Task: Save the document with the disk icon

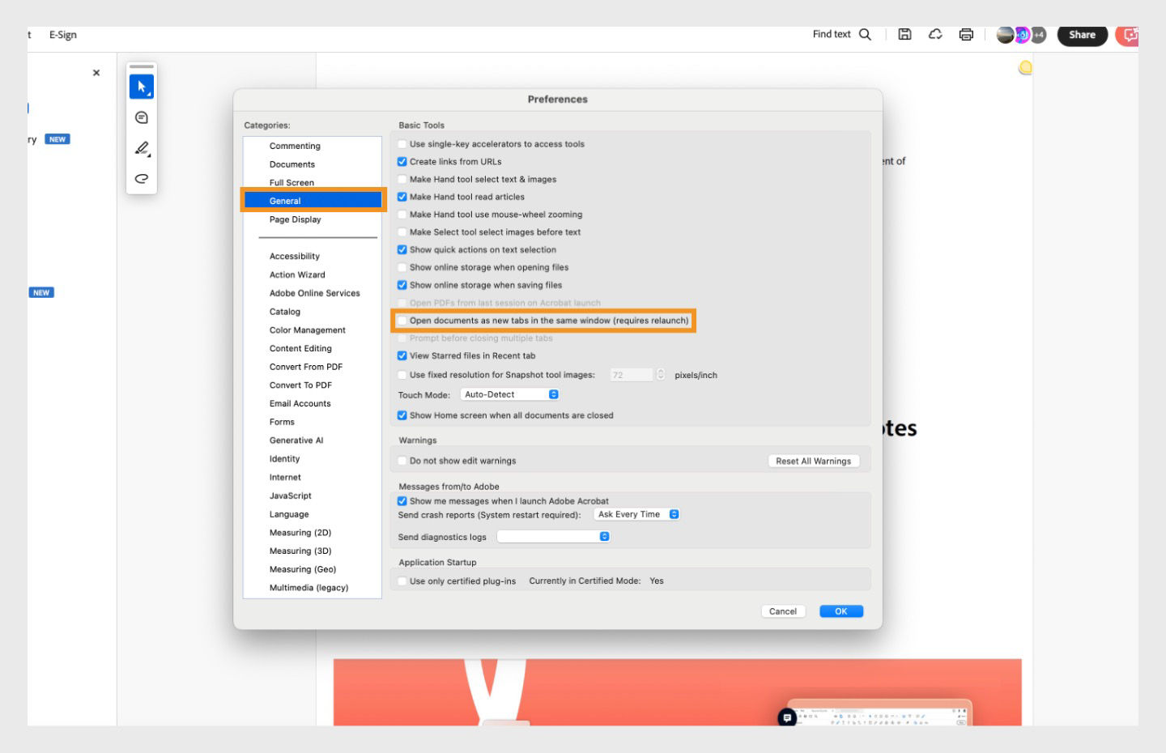Action: 904,34
